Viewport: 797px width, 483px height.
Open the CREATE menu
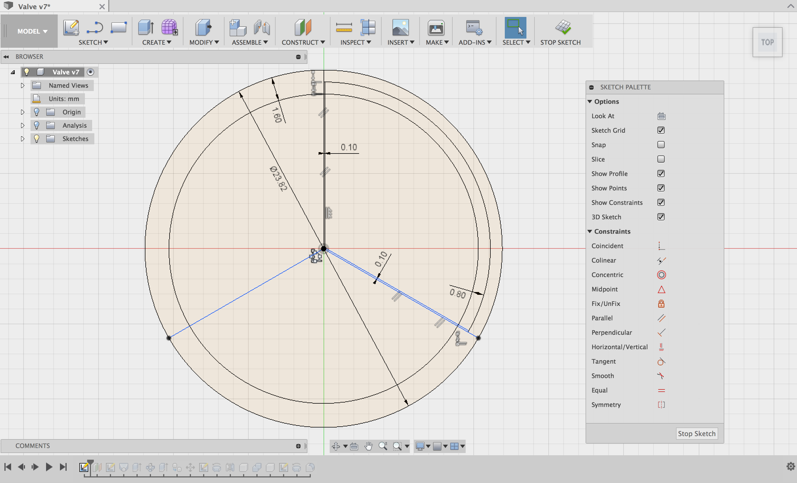point(157,42)
